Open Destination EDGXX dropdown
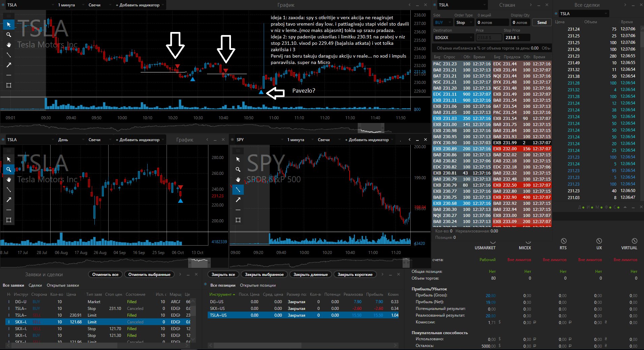Viewport: 644px width, 350px height. (453, 37)
